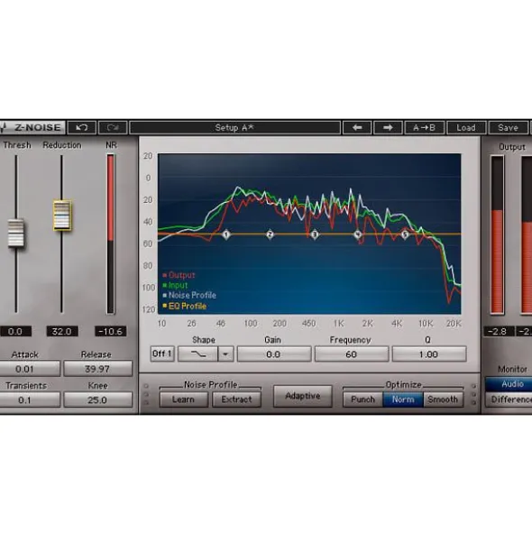Image resolution: width=532 pixels, height=533 pixels.
Task: Click the Setup A* preset name bar
Action: [234, 127]
